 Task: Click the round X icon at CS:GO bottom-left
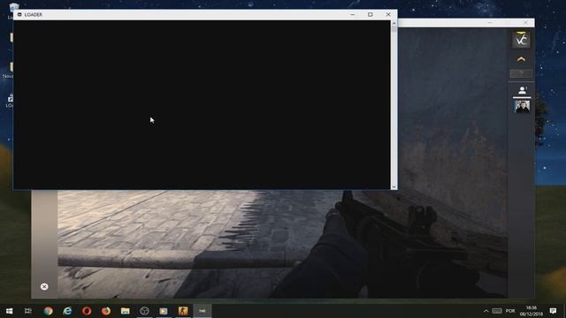[44, 286]
